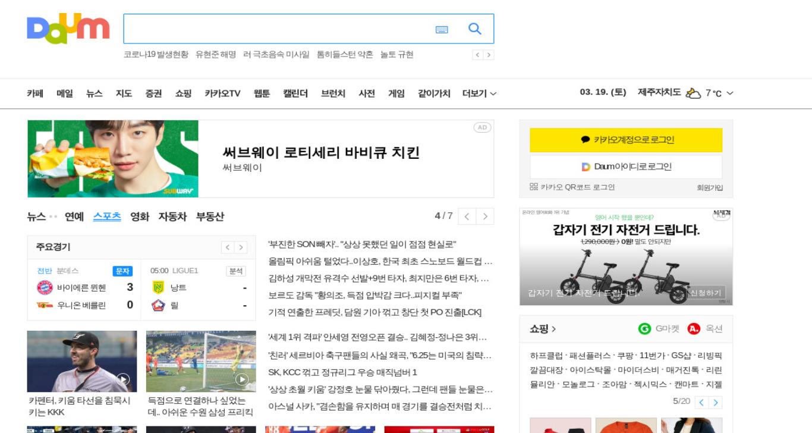Open headline about 부진한 SON 빼자
The image size is (812, 433).
(x=362, y=244)
